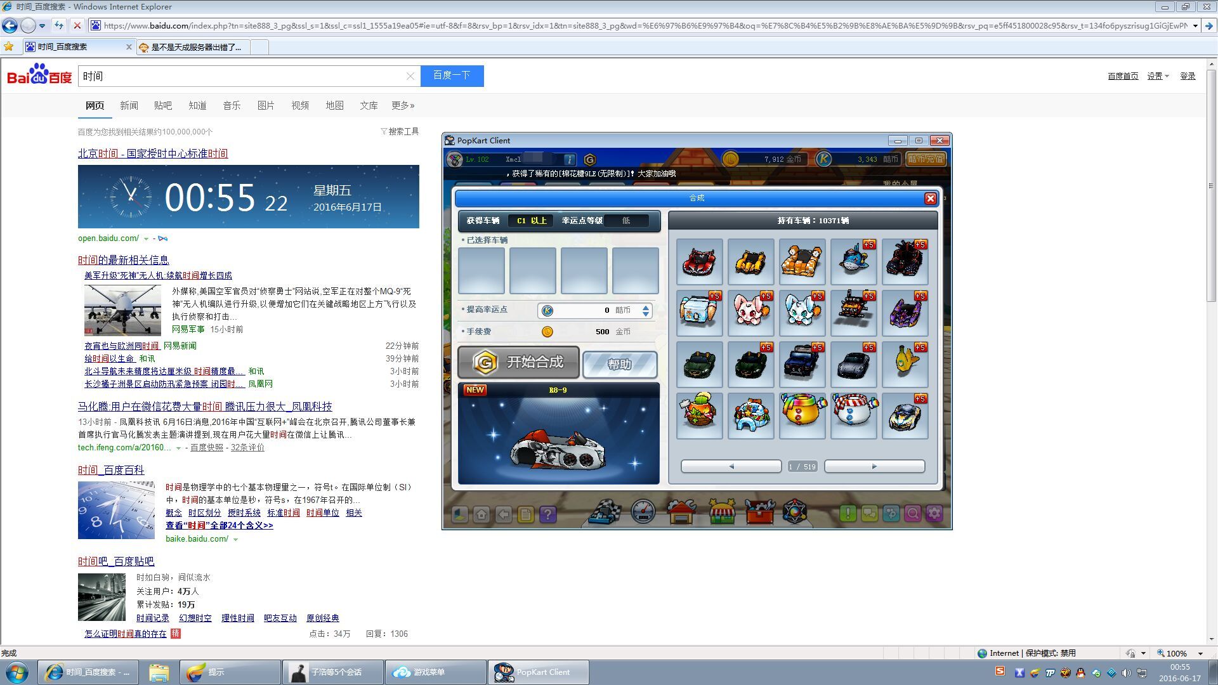Viewport: 1218px width, 685px height.
Task: Click the volume speaker tray icon
Action: coord(1126,673)
